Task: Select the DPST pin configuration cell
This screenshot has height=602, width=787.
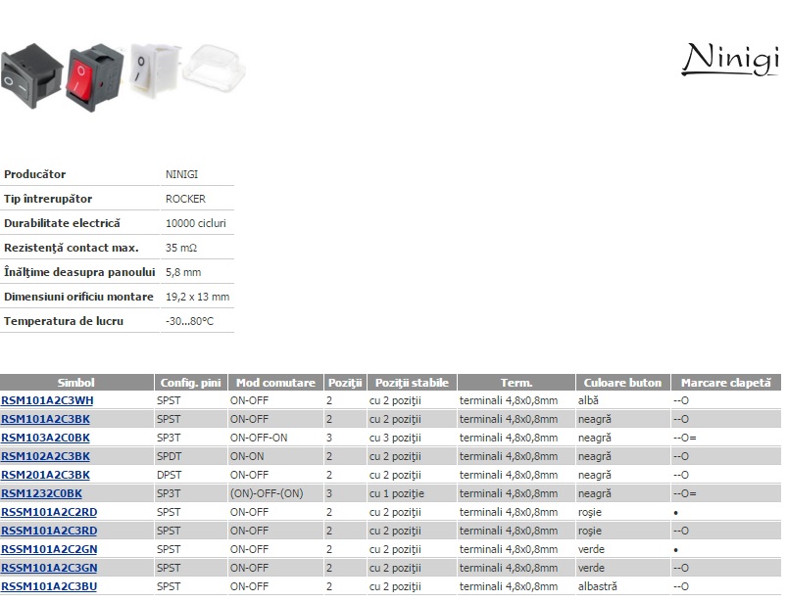Action: click(170, 475)
